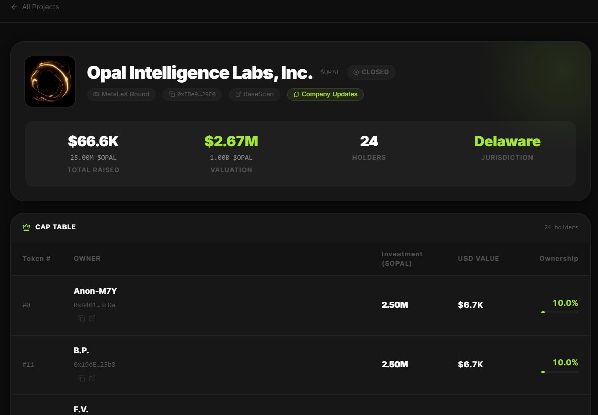Viewport: 598px width, 415px height.
Task: Open the MetaLeX Round badge
Action: (121, 94)
